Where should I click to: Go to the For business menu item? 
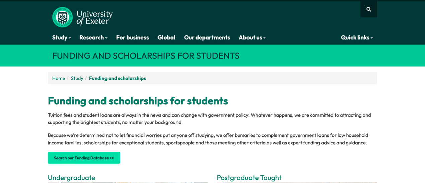(132, 37)
